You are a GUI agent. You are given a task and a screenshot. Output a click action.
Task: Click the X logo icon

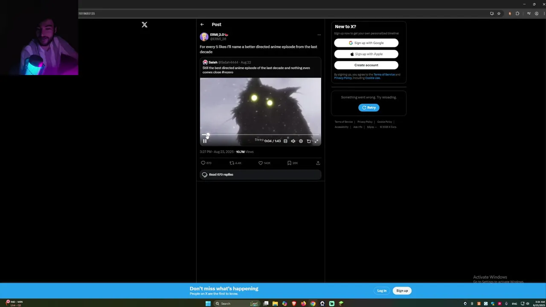tap(145, 25)
